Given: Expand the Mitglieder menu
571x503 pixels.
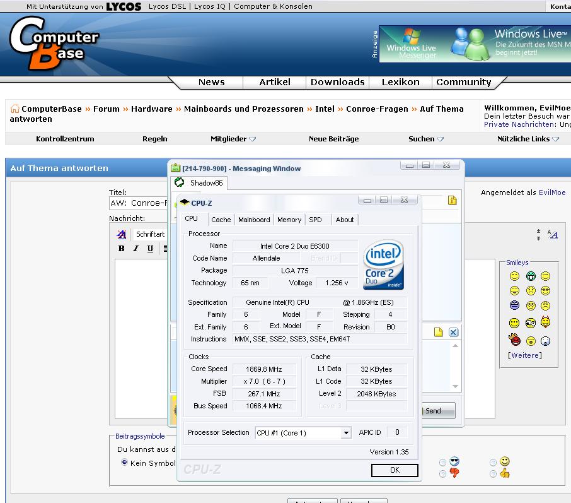Looking at the screenshot, I should coord(233,139).
